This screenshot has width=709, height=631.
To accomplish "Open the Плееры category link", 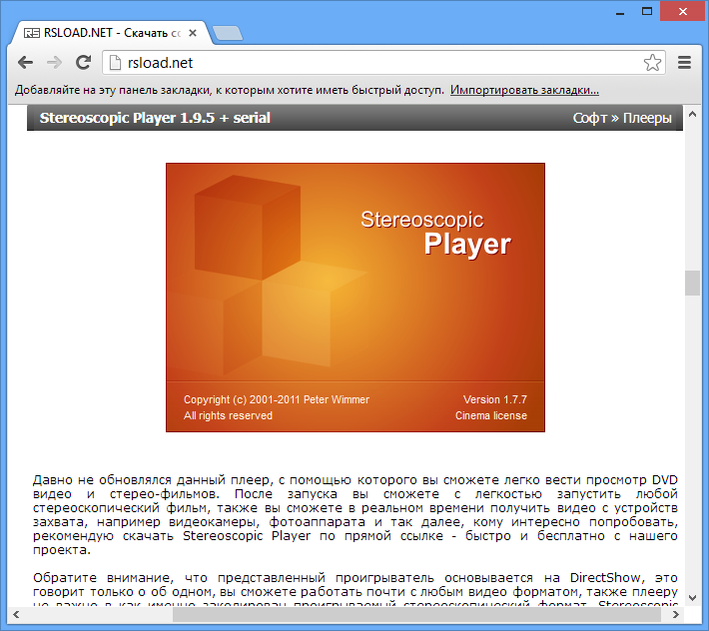I will pyautogui.click(x=647, y=118).
